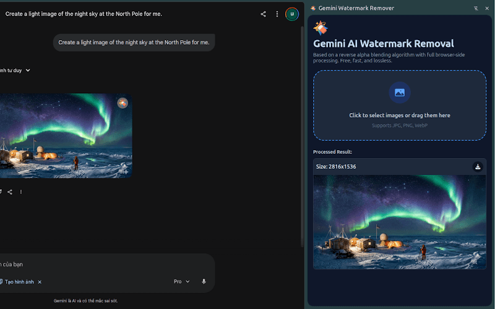495x309 pixels.
Task: Click the user prompt message bubble
Action: click(x=134, y=43)
